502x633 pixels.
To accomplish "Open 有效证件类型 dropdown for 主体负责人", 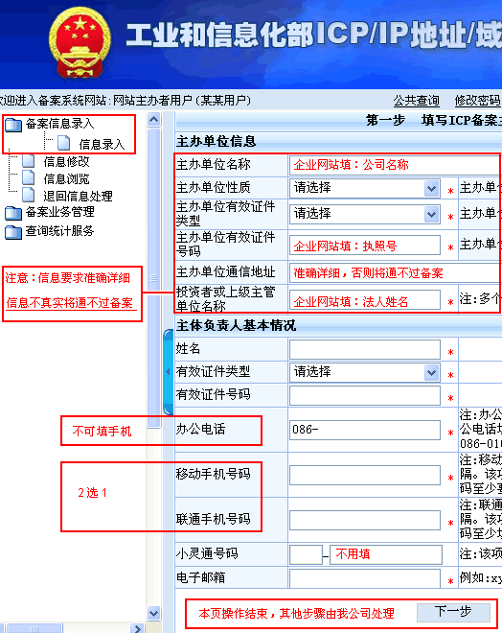I will tap(364, 372).
